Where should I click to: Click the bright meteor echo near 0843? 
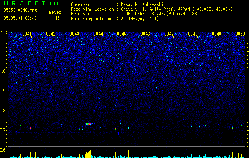89,124
